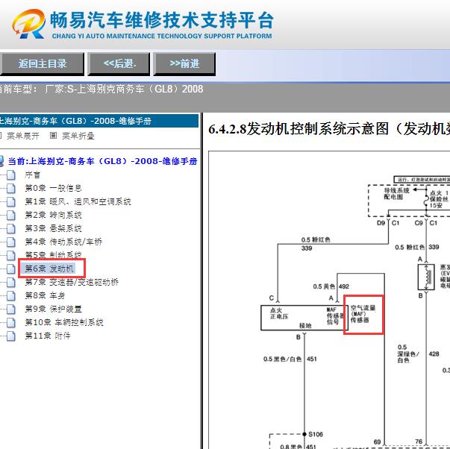Click the 0.5 黑色/白色 451 wire label
This screenshot has width=450, height=449.
pos(290,359)
